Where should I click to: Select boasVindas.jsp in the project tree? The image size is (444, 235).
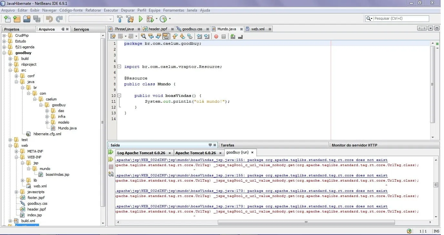coord(57,174)
